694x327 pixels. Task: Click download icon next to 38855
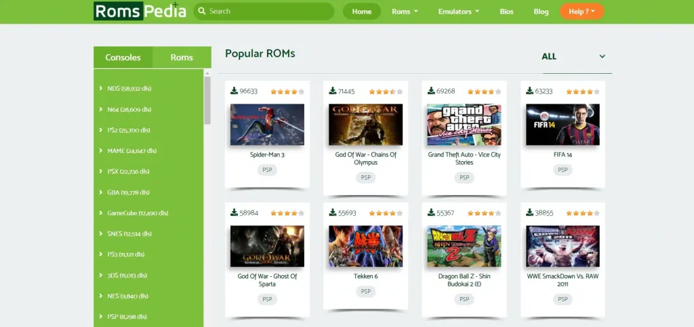point(530,213)
